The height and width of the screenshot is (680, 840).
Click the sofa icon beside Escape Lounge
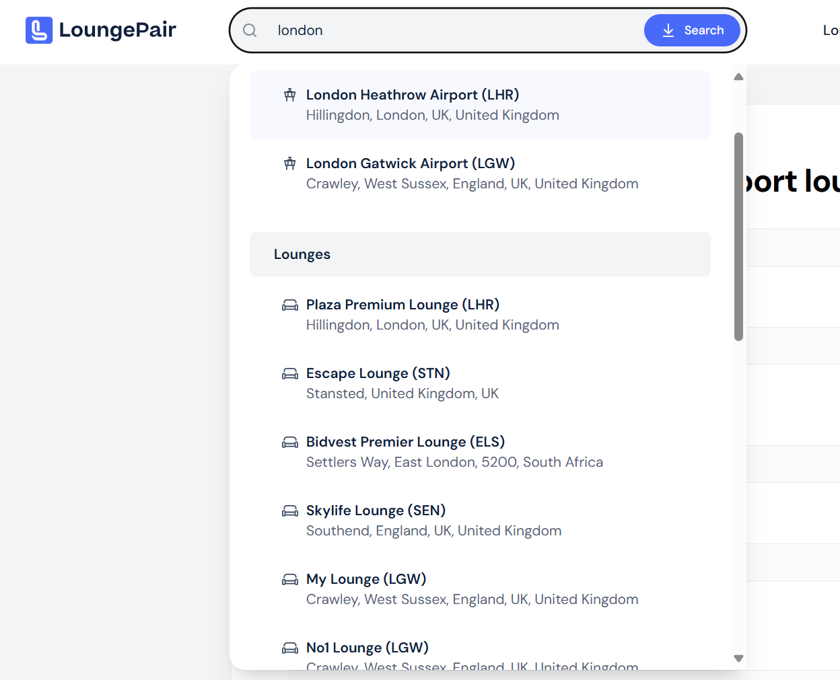point(290,374)
